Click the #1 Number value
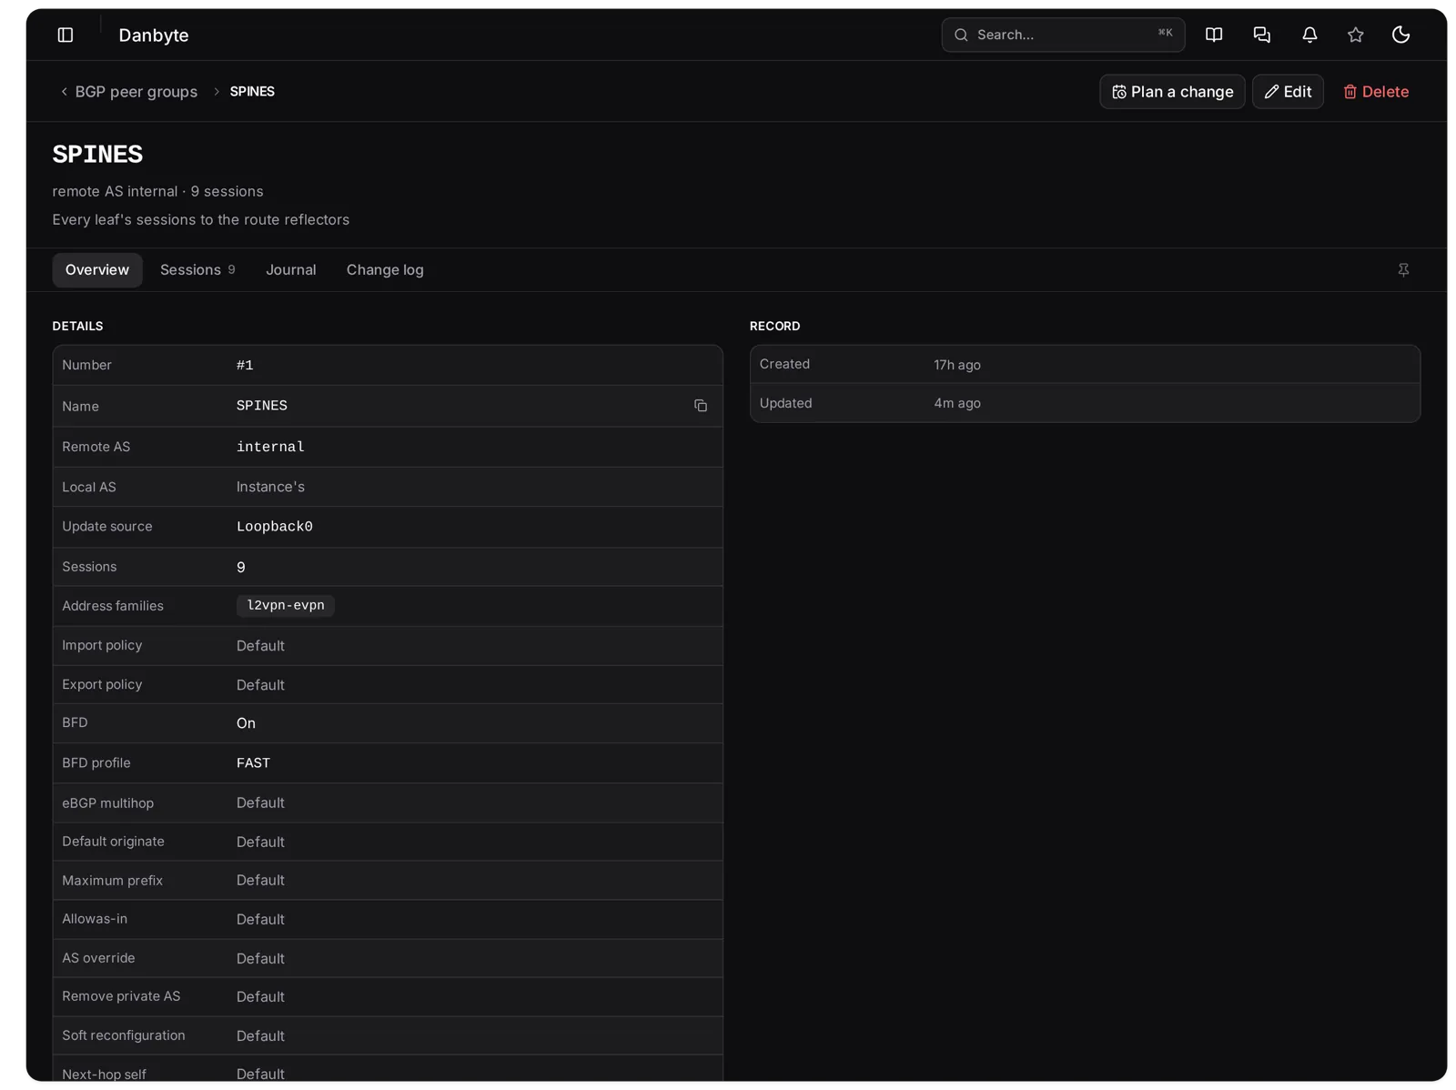 coord(245,366)
